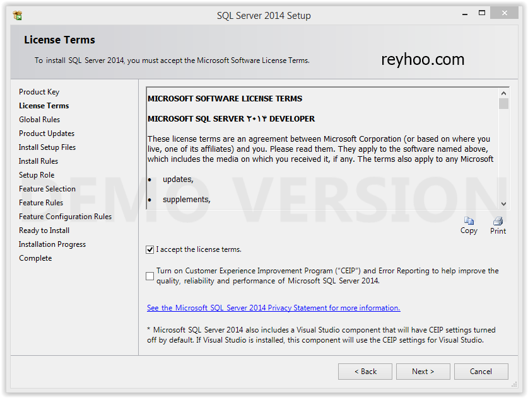Select the Setup Role step
Viewport: 528px width, 398px height.
[37, 175]
